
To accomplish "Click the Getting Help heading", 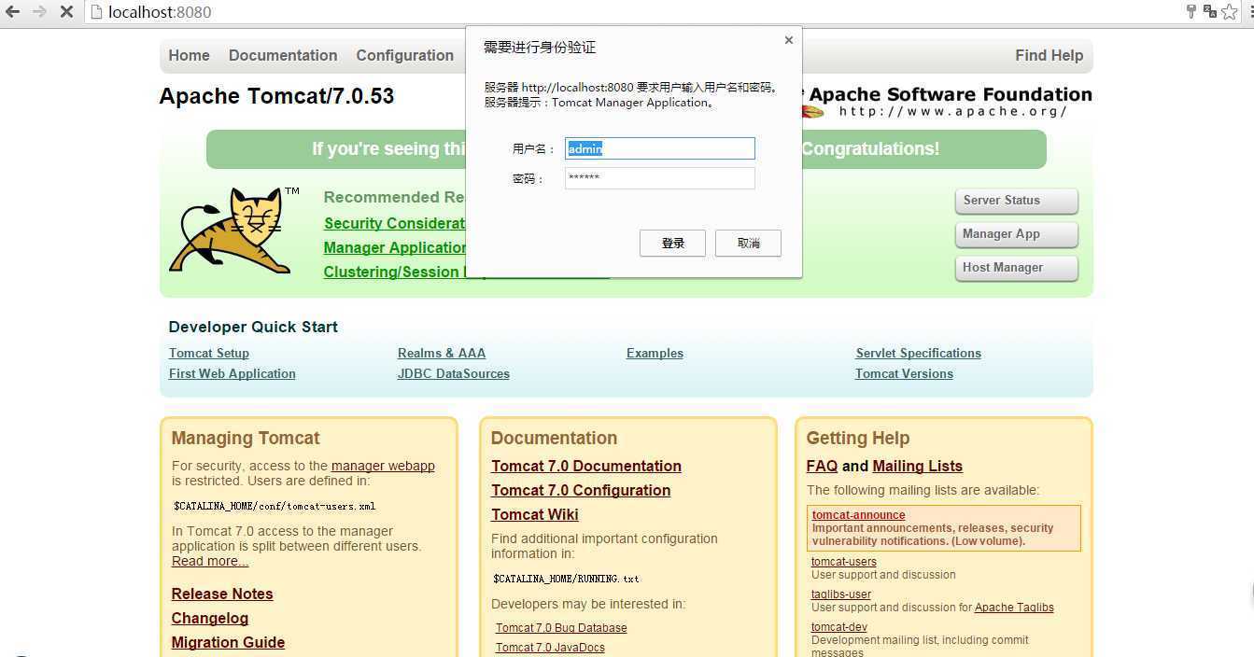I will pos(858,438).
